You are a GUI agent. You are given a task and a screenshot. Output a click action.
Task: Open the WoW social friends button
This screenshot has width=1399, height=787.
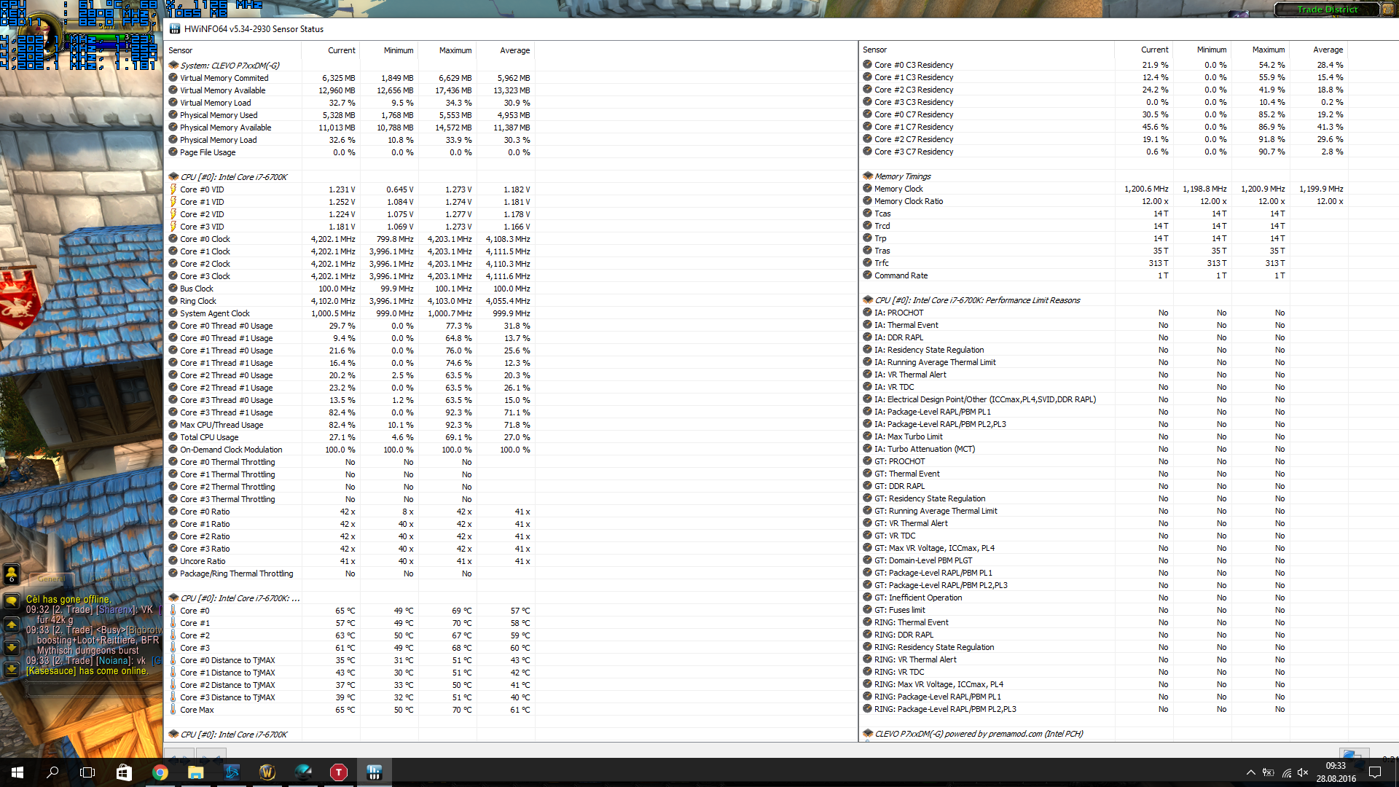point(12,574)
